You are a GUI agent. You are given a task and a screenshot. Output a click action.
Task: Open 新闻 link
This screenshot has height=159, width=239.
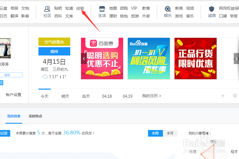179,8
